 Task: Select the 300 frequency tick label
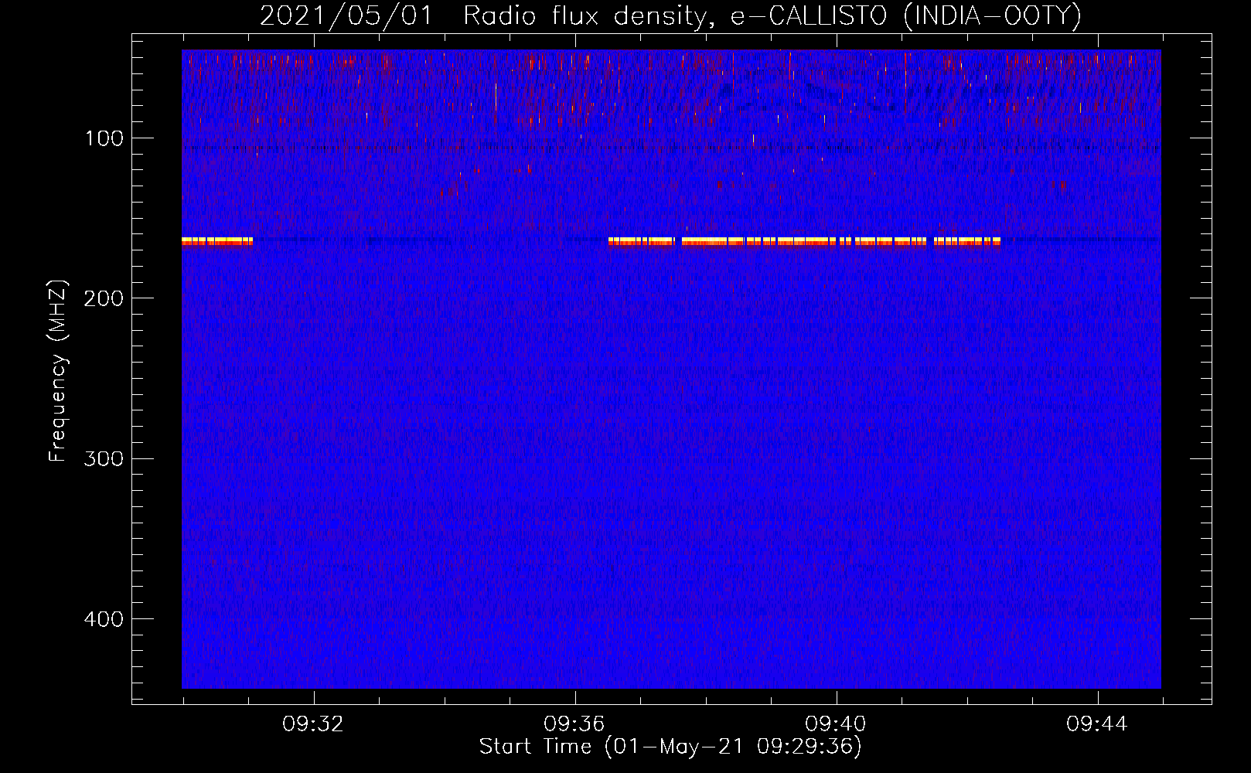click(x=104, y=458)
